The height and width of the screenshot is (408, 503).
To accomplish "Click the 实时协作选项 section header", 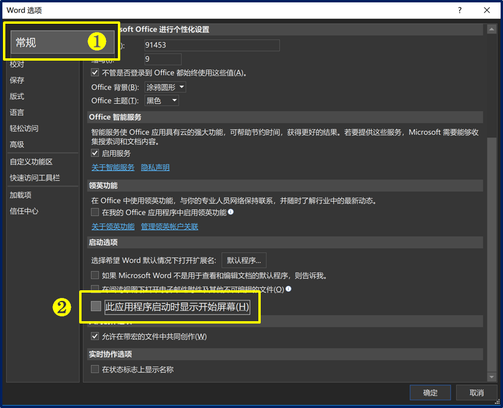I will coord(285,354).
